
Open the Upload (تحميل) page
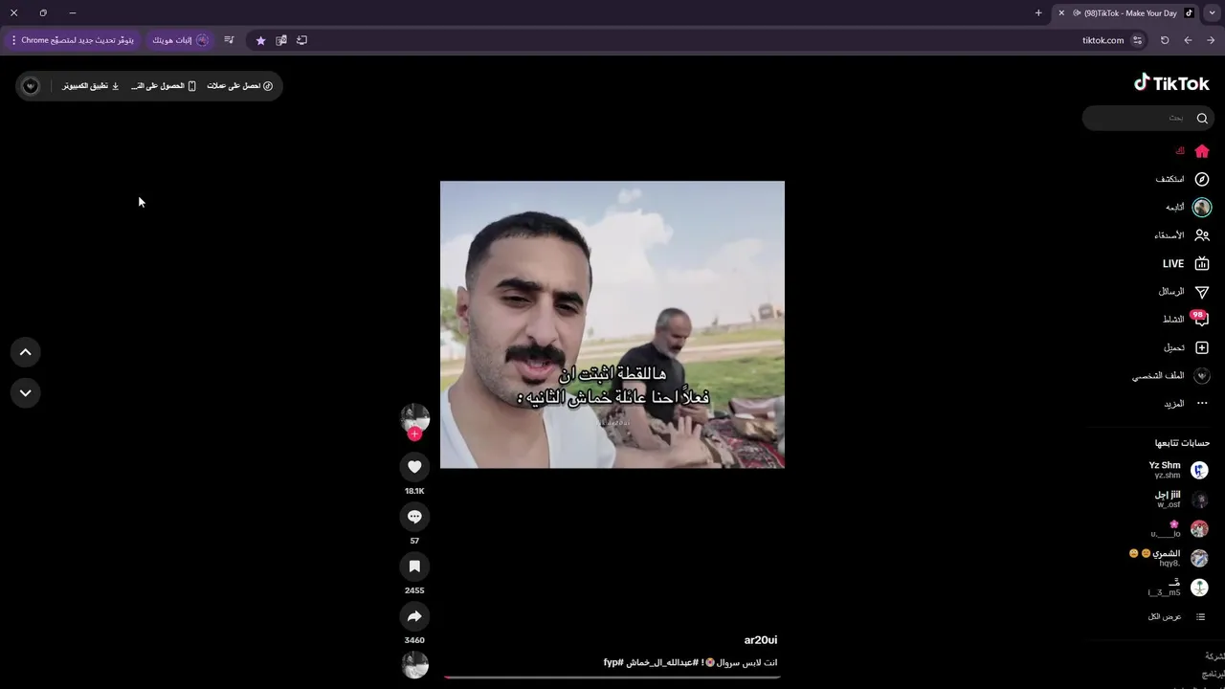pyautogui.click(x=1187, y=347)
